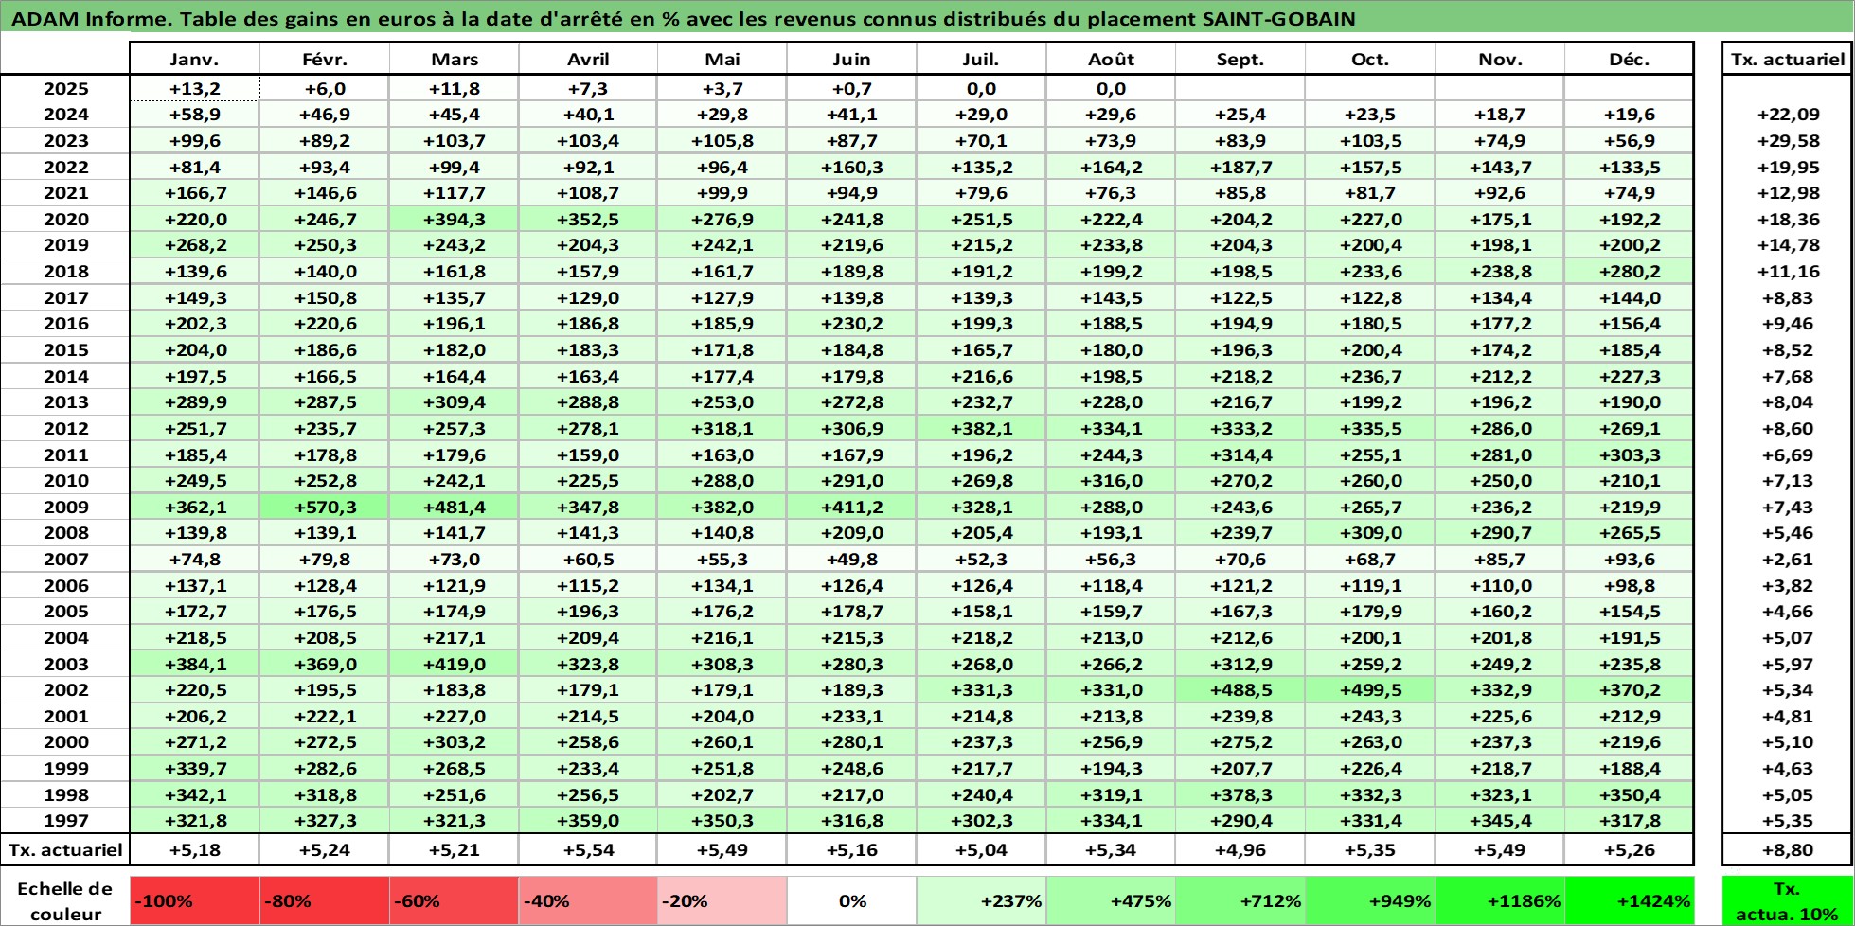Select cell +411,2 in June 2009
The image size is (1855, 926).
click(852, 508)
